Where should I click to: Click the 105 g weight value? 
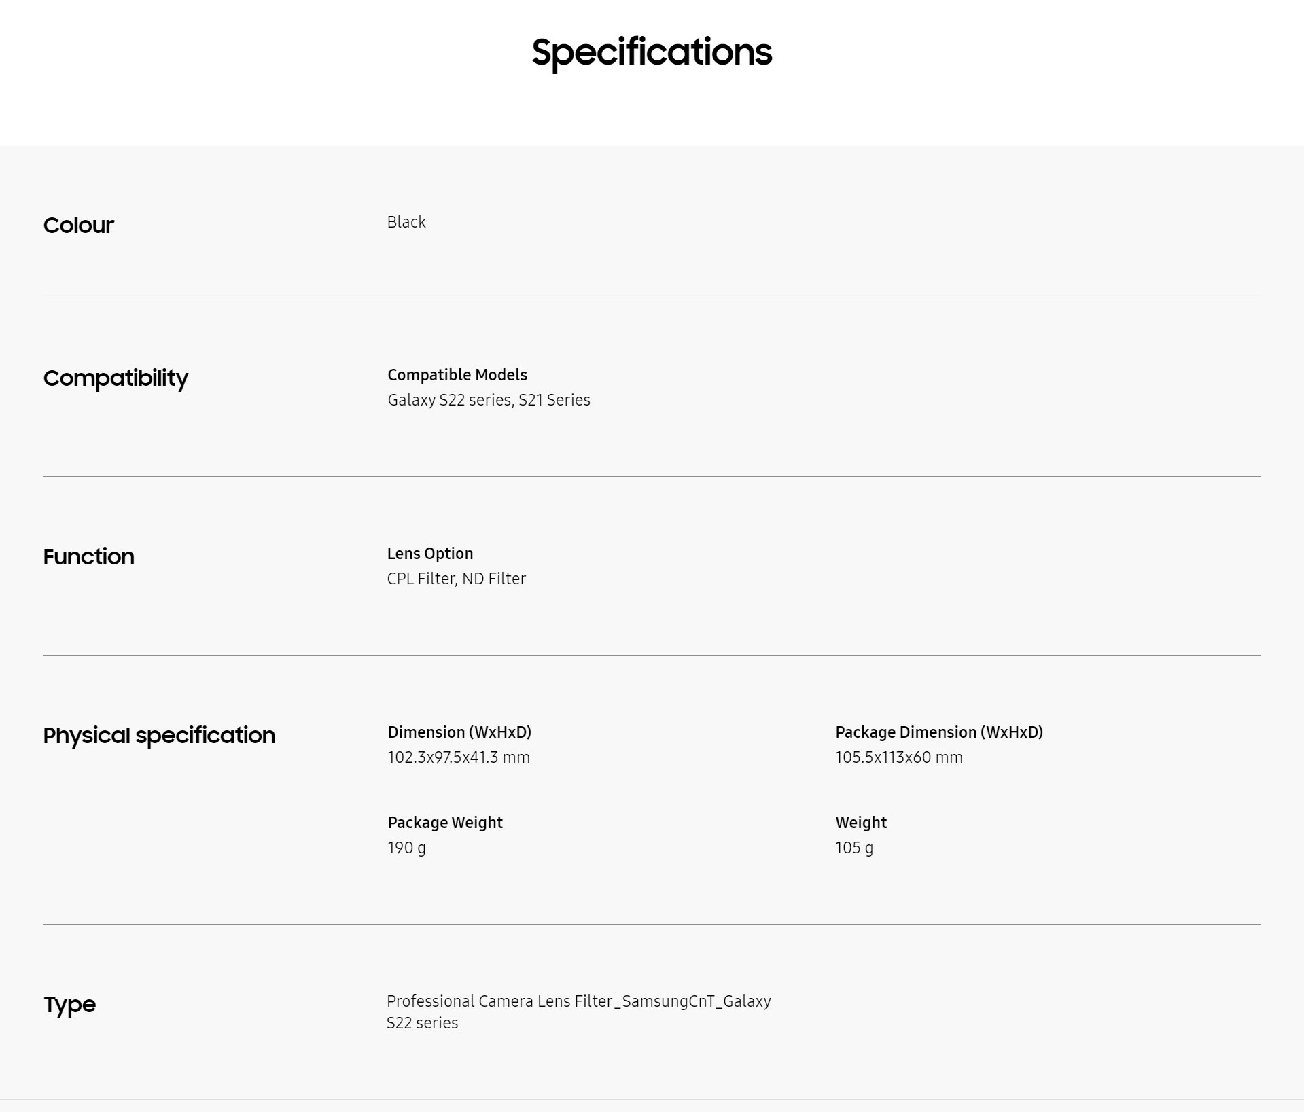(x=854, y=848)
